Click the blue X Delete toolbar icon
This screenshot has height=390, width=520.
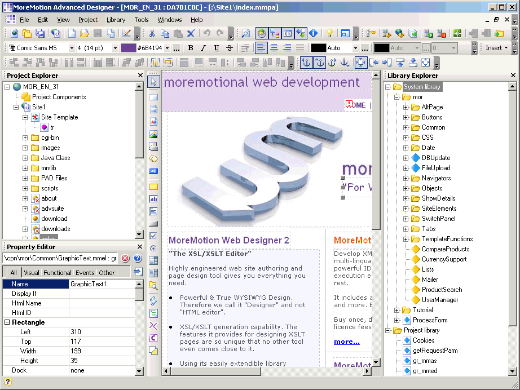point(191,33)
